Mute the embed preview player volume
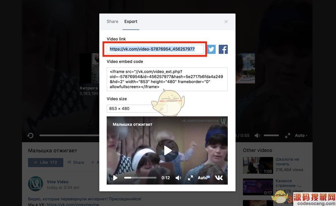 (178, 178)
